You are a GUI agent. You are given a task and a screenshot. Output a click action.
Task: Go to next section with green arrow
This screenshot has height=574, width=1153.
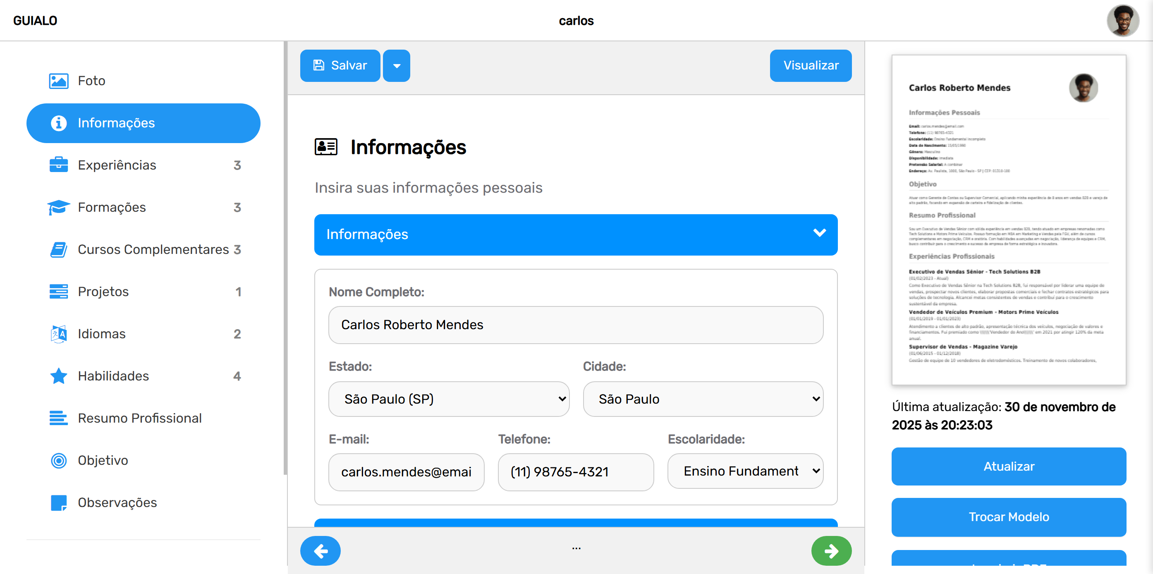(831, 550)
